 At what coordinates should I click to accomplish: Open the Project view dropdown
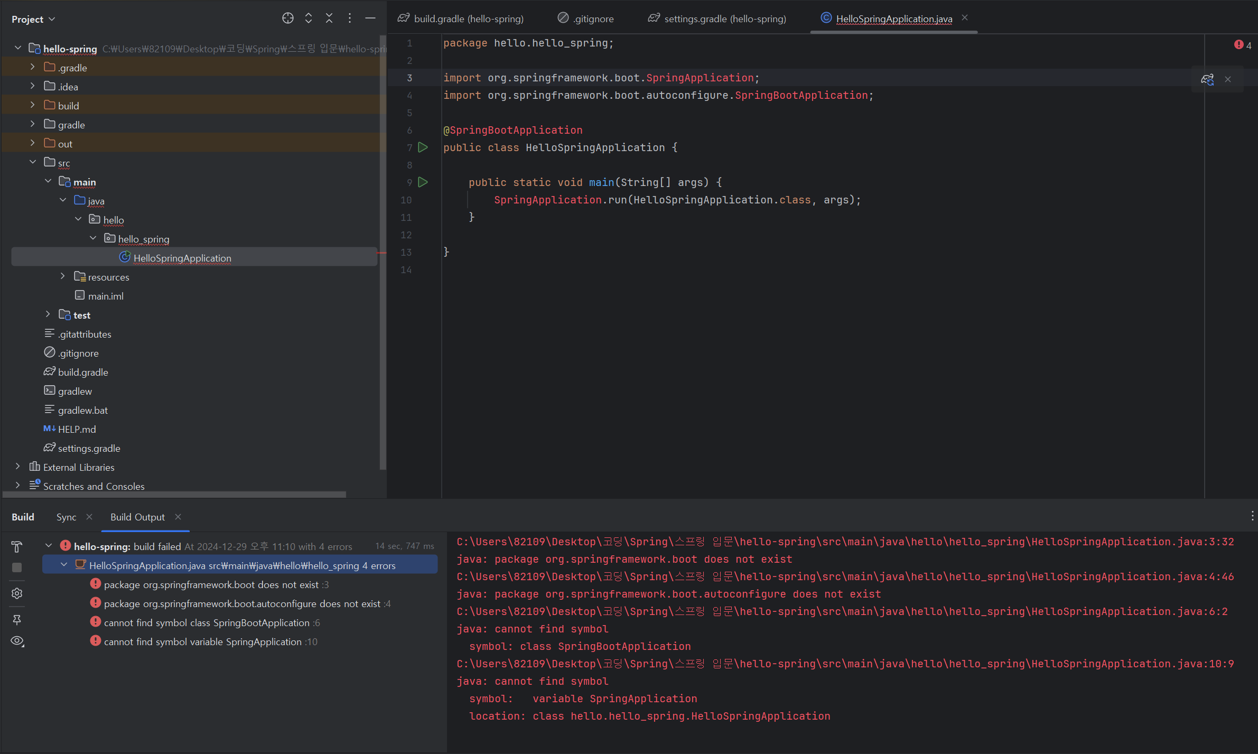point(33,19)
